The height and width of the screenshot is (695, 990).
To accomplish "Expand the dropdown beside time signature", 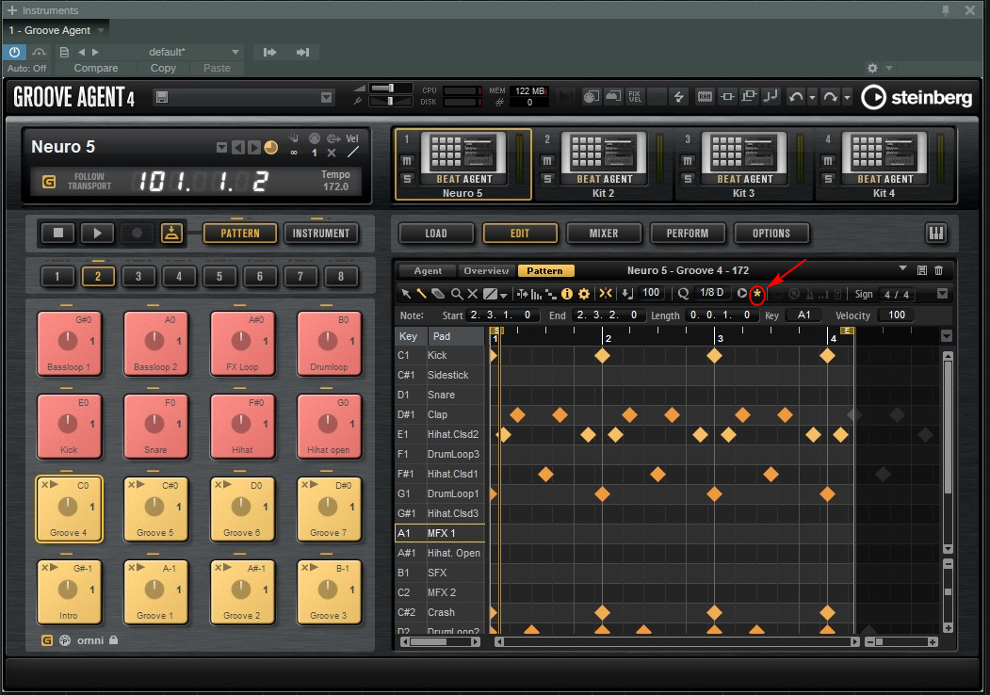I will [x=942, y=294].
